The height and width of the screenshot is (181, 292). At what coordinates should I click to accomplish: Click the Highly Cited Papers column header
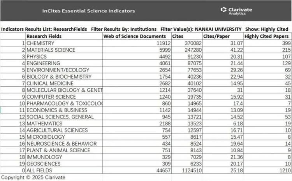coord(267,36)
